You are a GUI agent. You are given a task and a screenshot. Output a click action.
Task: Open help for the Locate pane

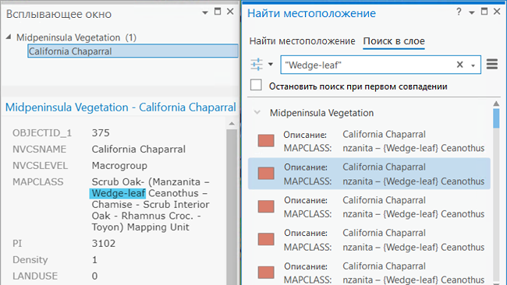(459, 12)
